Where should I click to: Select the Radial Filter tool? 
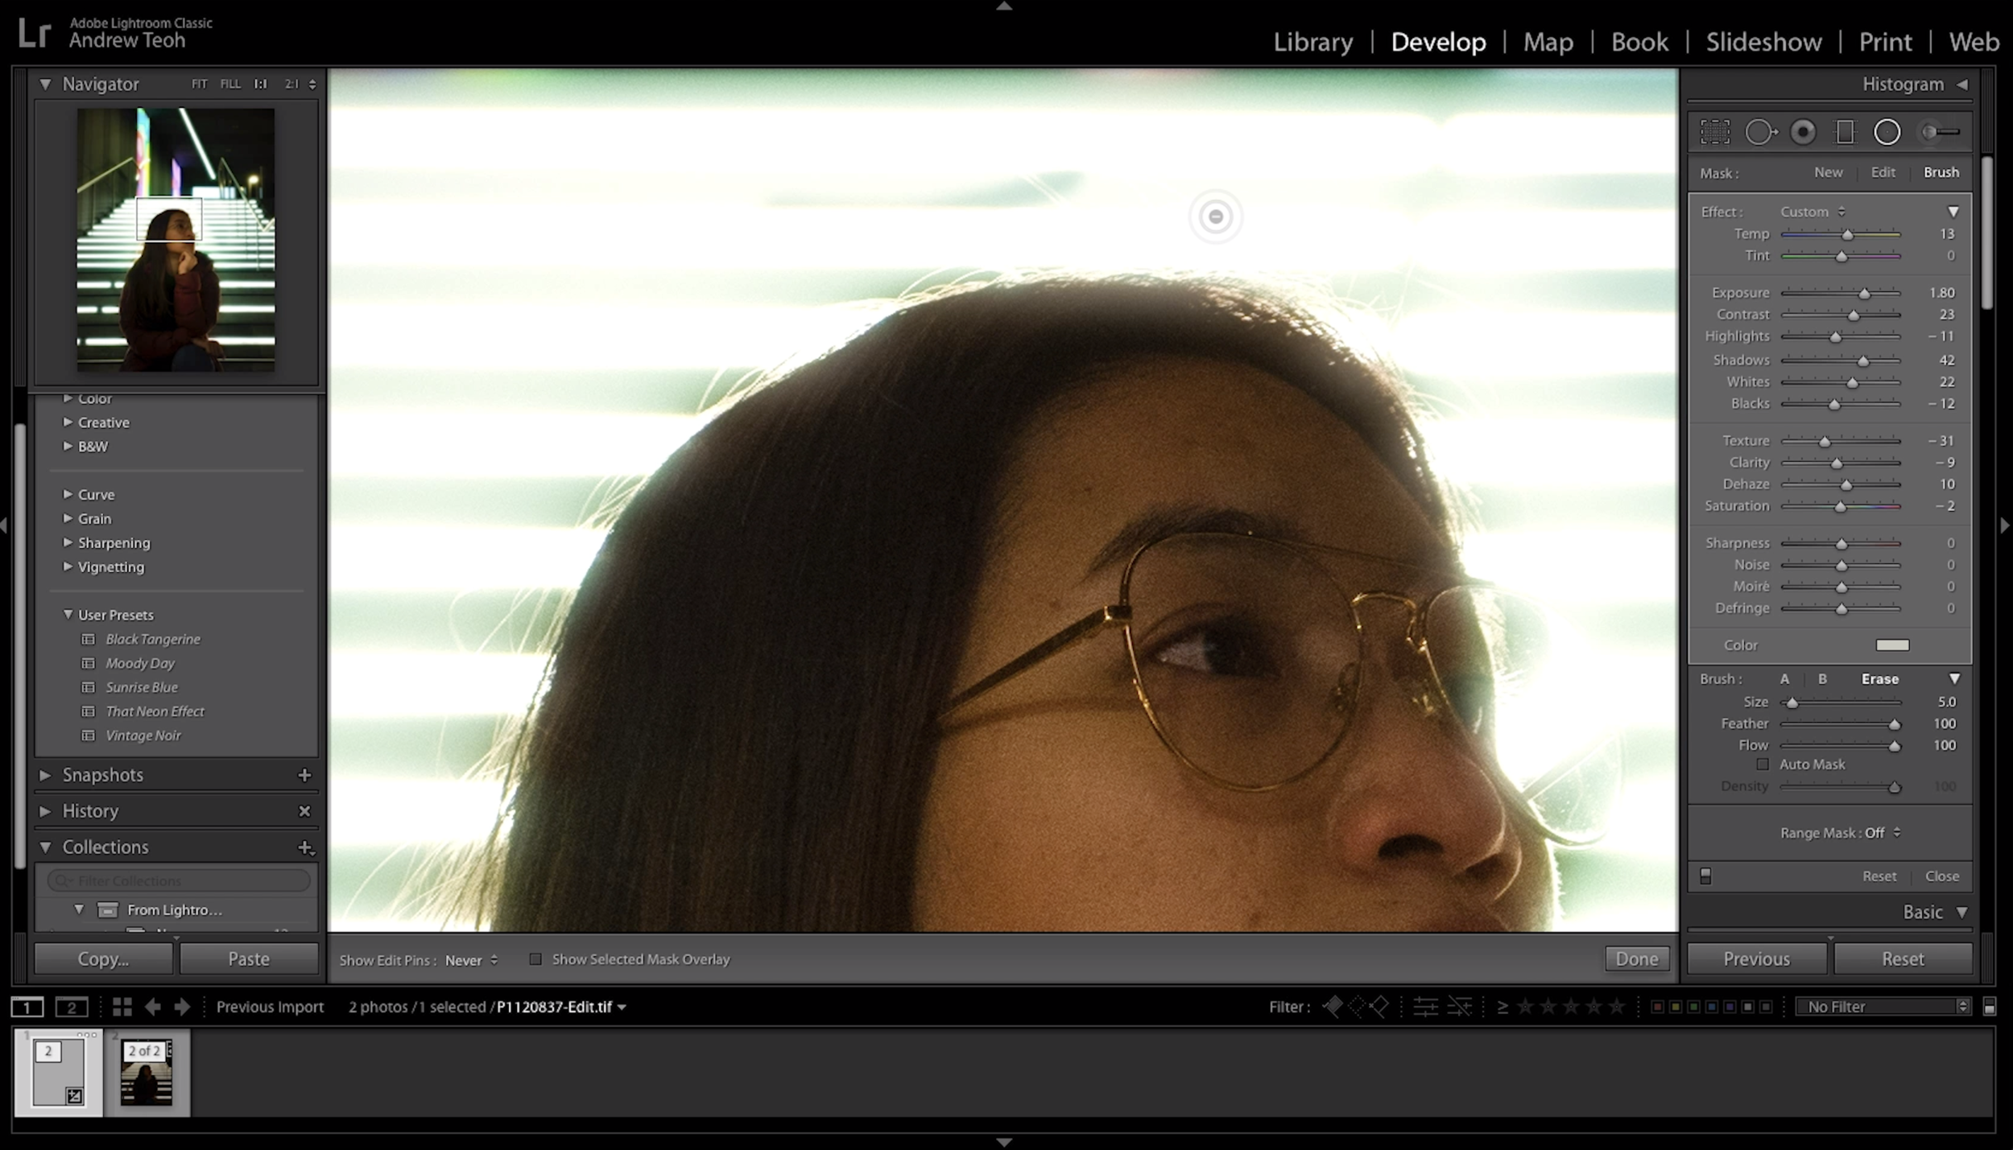[x=1886, y=131]
